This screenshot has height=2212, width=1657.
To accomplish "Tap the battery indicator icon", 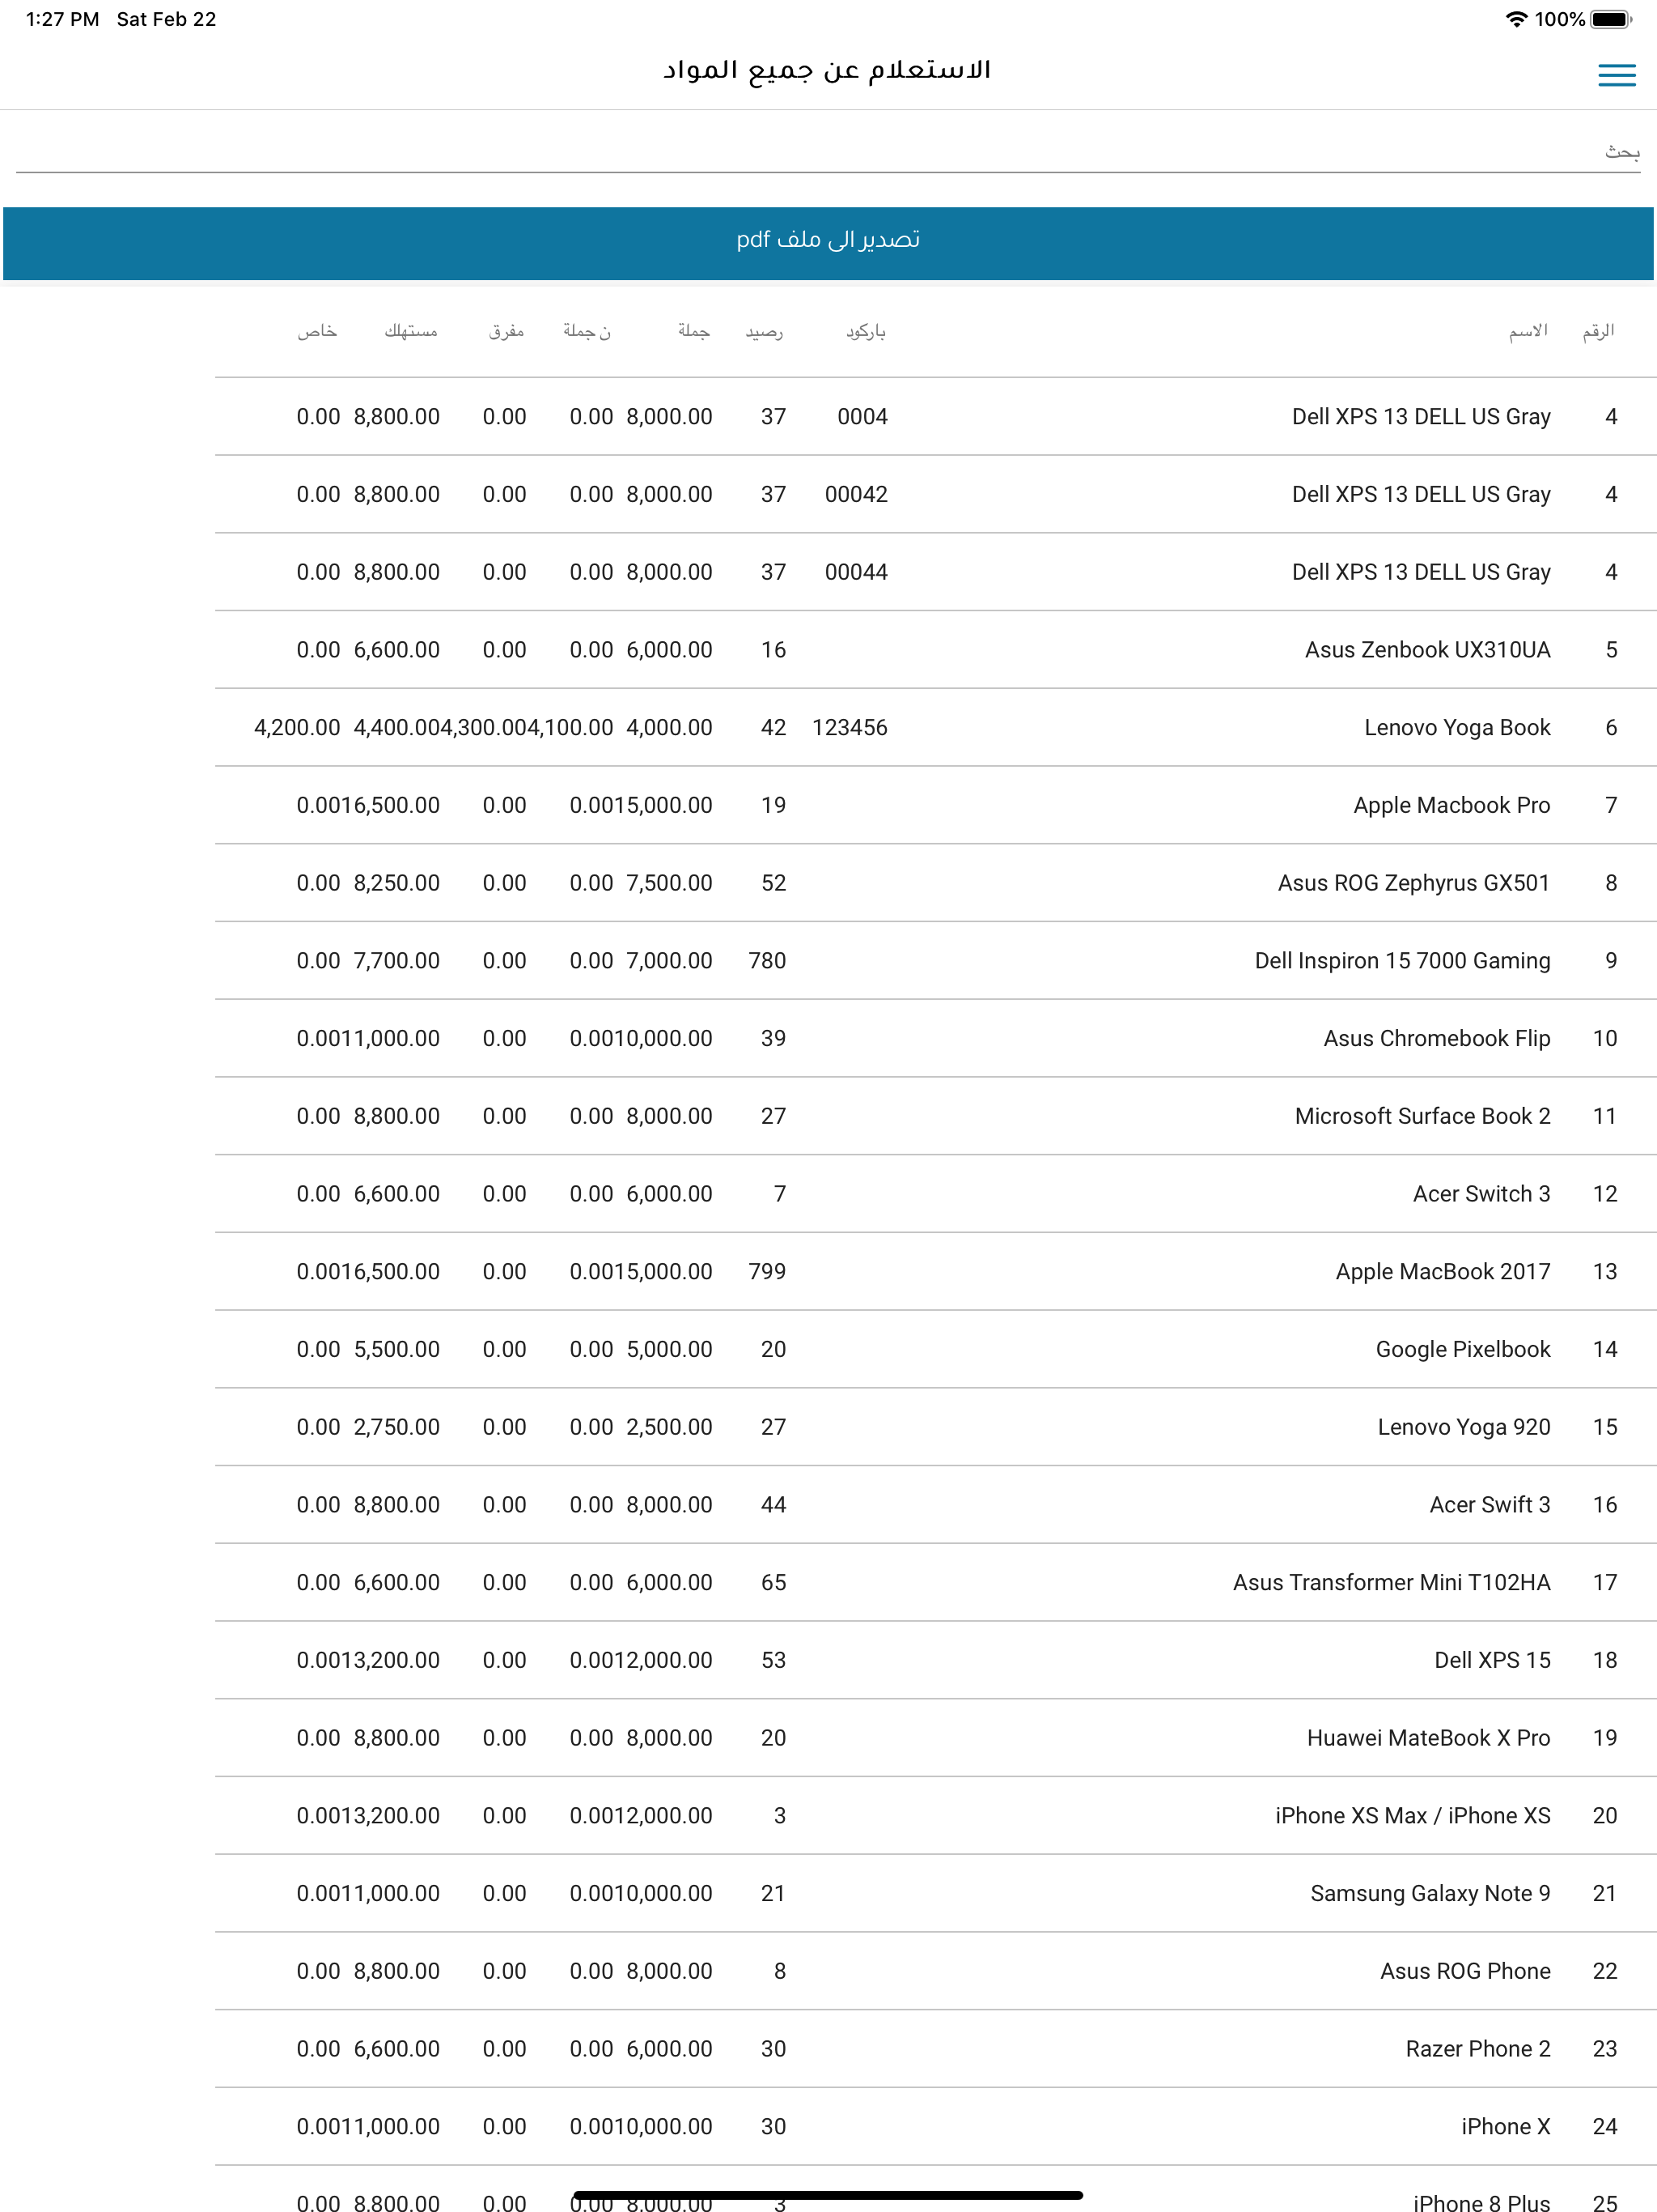I will [1611, 19].
